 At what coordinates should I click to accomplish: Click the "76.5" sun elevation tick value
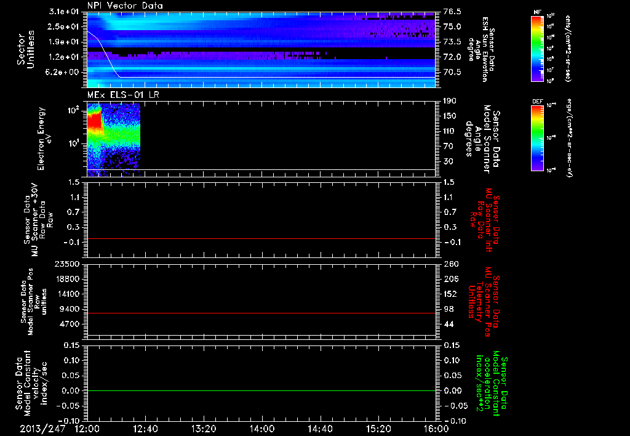click(x=452, y=12)
